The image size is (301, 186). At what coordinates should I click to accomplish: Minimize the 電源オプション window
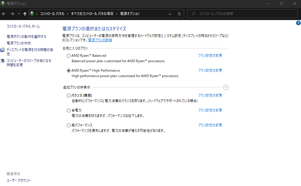269,3
